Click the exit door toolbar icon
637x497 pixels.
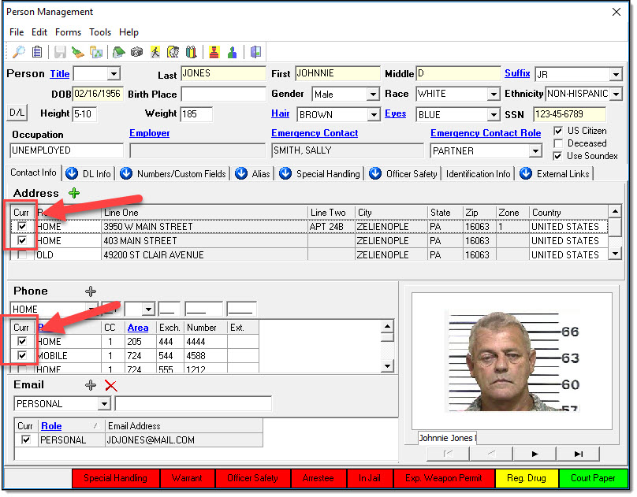255,53
